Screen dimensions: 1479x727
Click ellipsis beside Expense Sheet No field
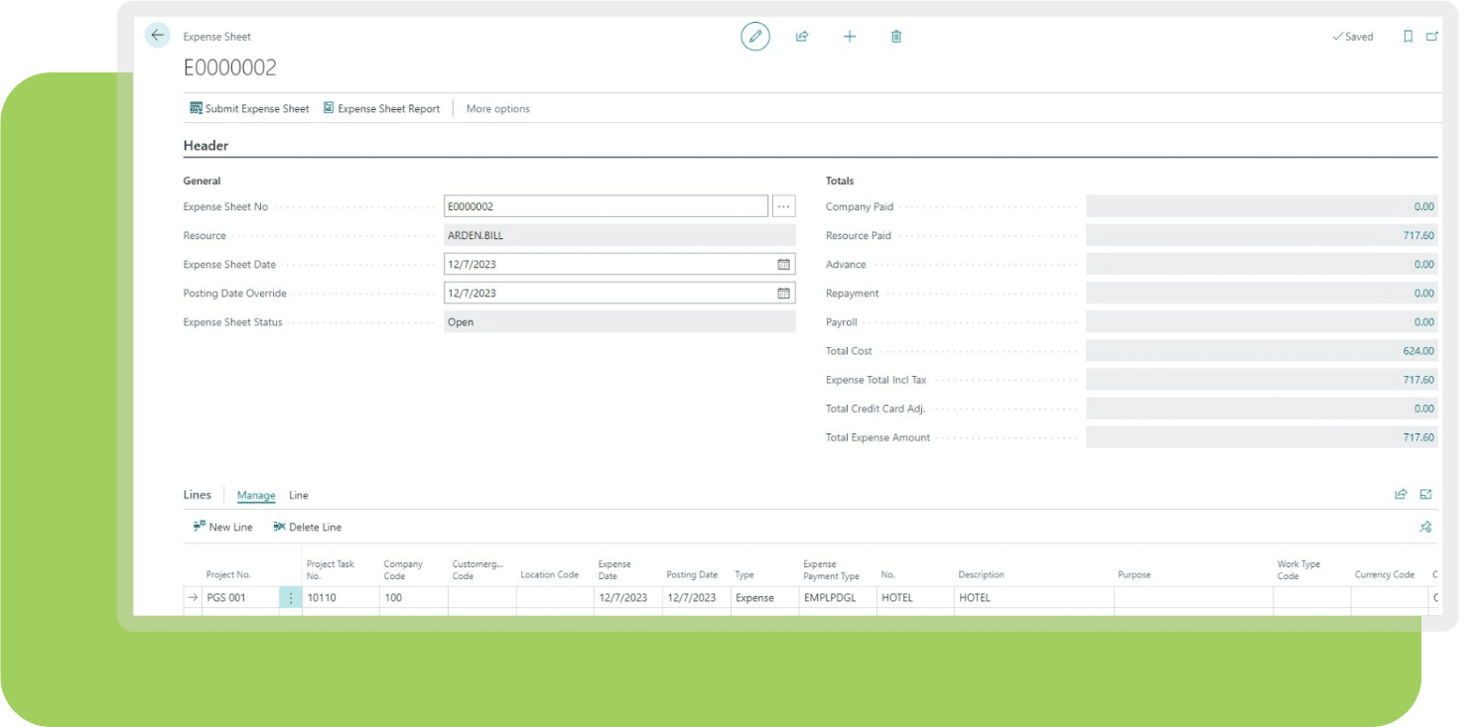[784, 206]
